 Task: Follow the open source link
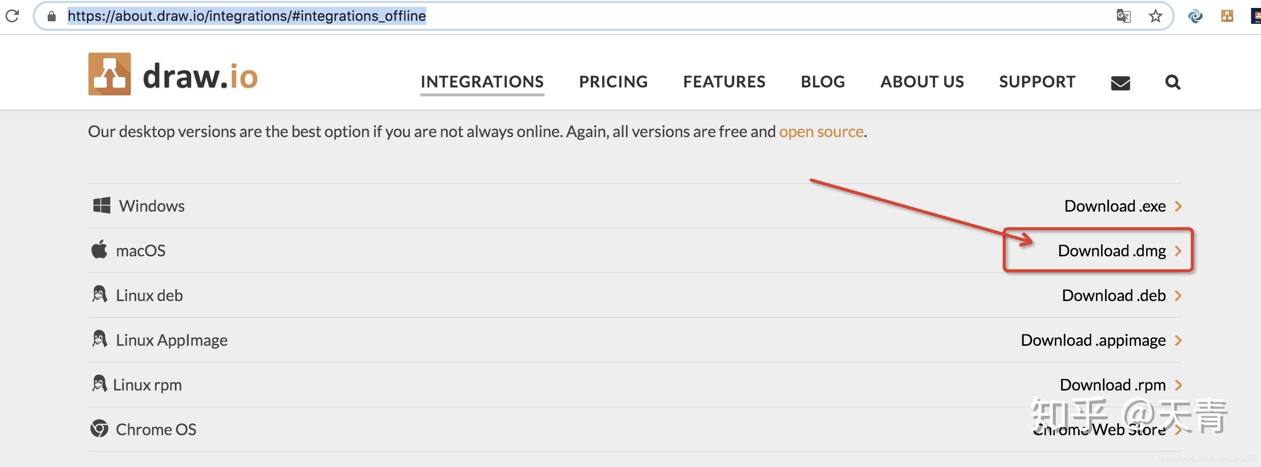point(821,132)
